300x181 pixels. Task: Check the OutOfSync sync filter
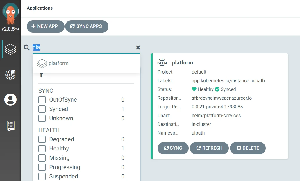click(42, 100)
